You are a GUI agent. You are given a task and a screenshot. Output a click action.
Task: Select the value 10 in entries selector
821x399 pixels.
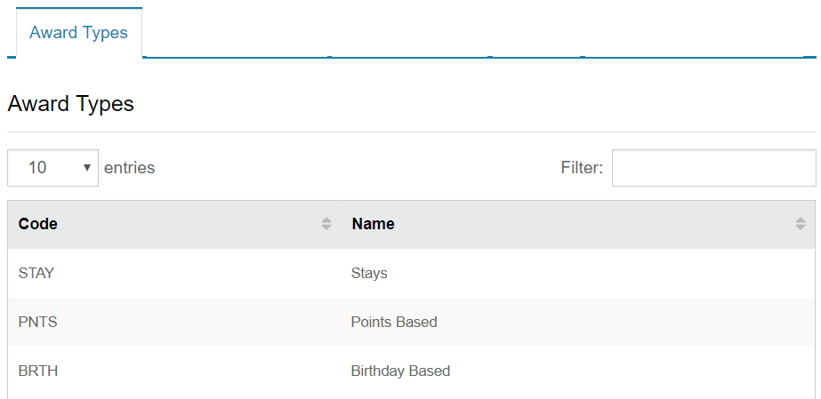coord(37,168)
